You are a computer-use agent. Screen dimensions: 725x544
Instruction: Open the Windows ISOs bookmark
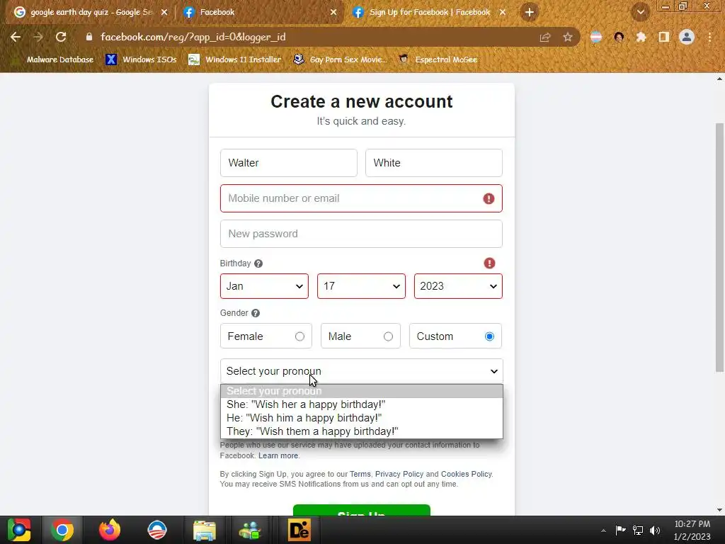tap(141, 59)
